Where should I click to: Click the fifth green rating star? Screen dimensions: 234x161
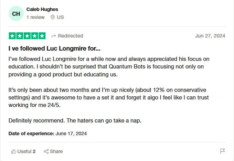point(42,36)
